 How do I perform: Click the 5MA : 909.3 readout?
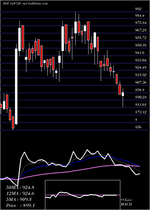[x=19, y=199]
